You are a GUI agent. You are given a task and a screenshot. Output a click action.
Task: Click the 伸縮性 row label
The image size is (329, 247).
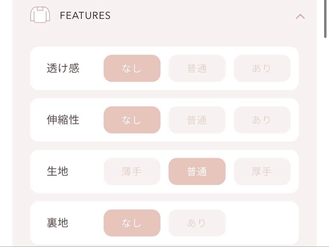[63, 120]
